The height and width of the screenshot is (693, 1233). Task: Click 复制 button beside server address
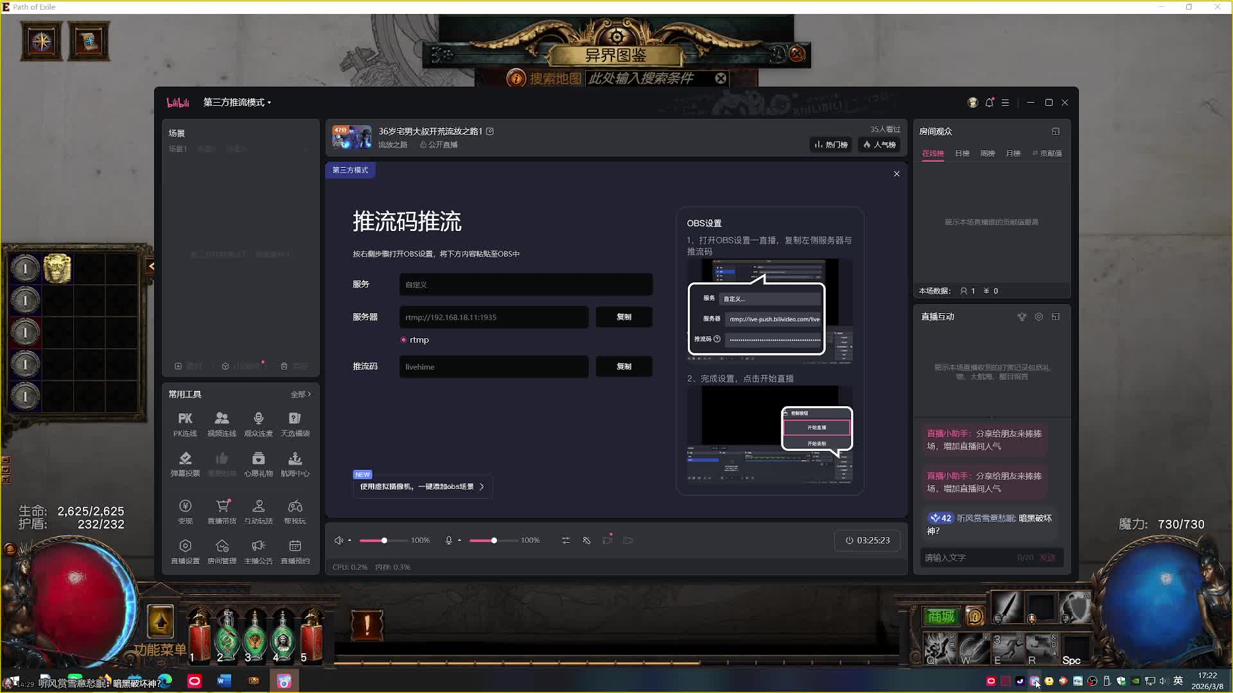click(x=624, y=317)
